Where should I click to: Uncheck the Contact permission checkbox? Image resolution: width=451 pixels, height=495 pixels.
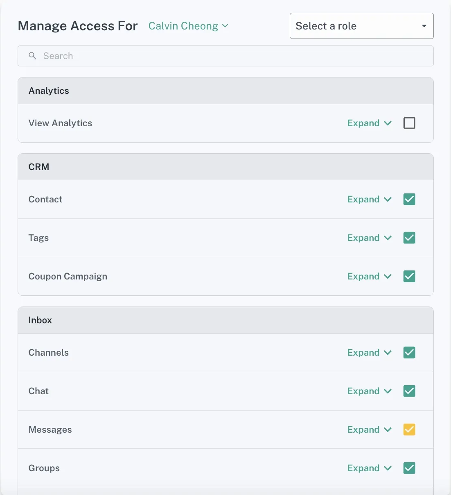(409, 199)
